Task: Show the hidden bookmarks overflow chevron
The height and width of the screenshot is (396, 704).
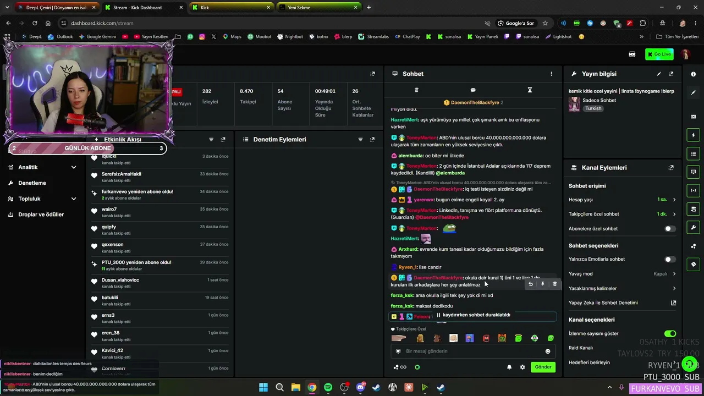Action: (641, 37)
